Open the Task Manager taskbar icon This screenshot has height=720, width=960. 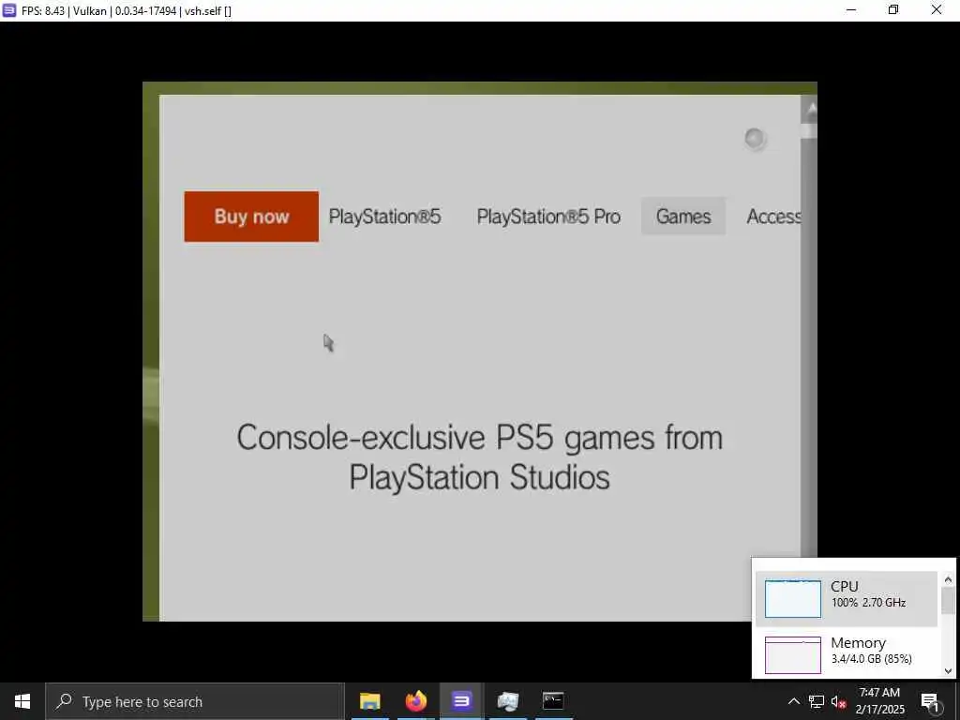pos(507,701)
